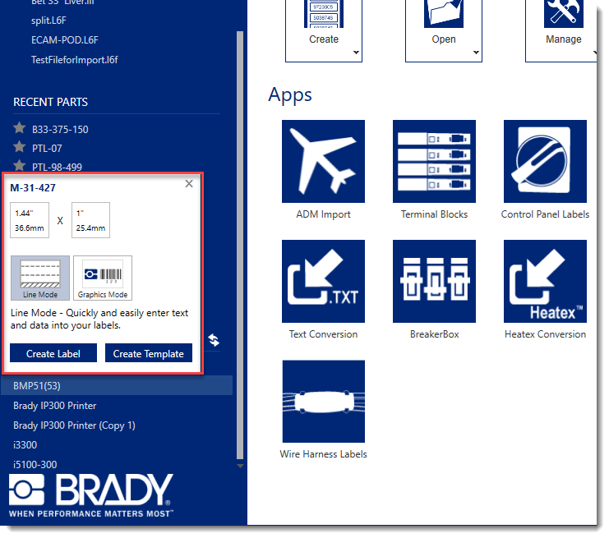
Task: Open the ADM Import app
Action: (323, 161)
